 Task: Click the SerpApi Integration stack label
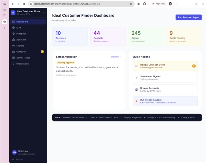tap(133, 117)
